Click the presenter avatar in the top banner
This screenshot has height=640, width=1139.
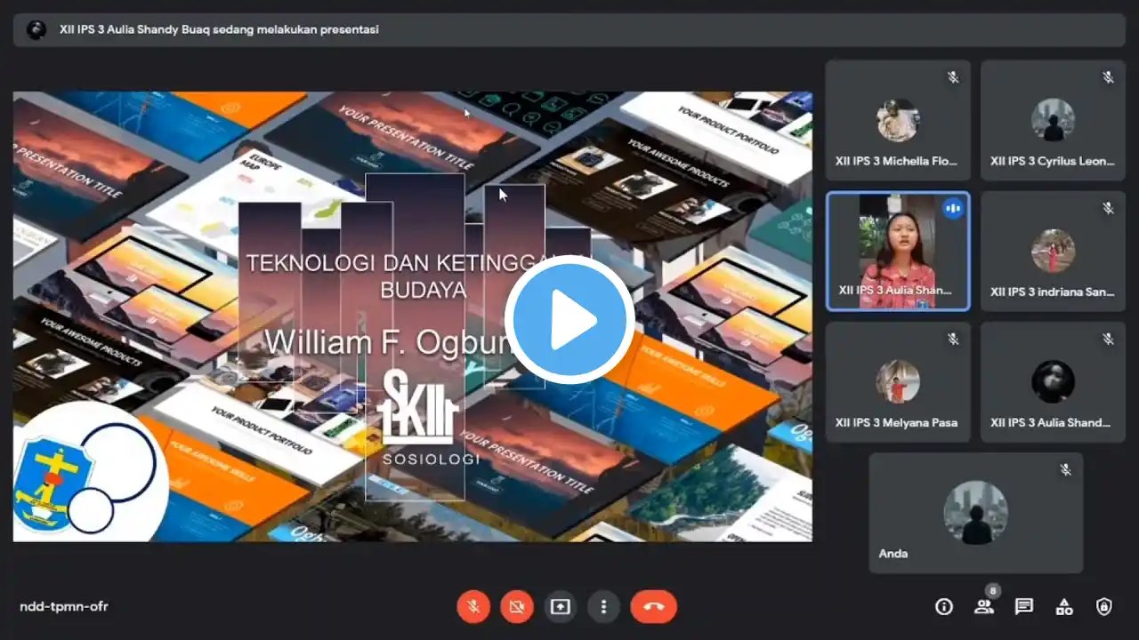tap(36, 29)
